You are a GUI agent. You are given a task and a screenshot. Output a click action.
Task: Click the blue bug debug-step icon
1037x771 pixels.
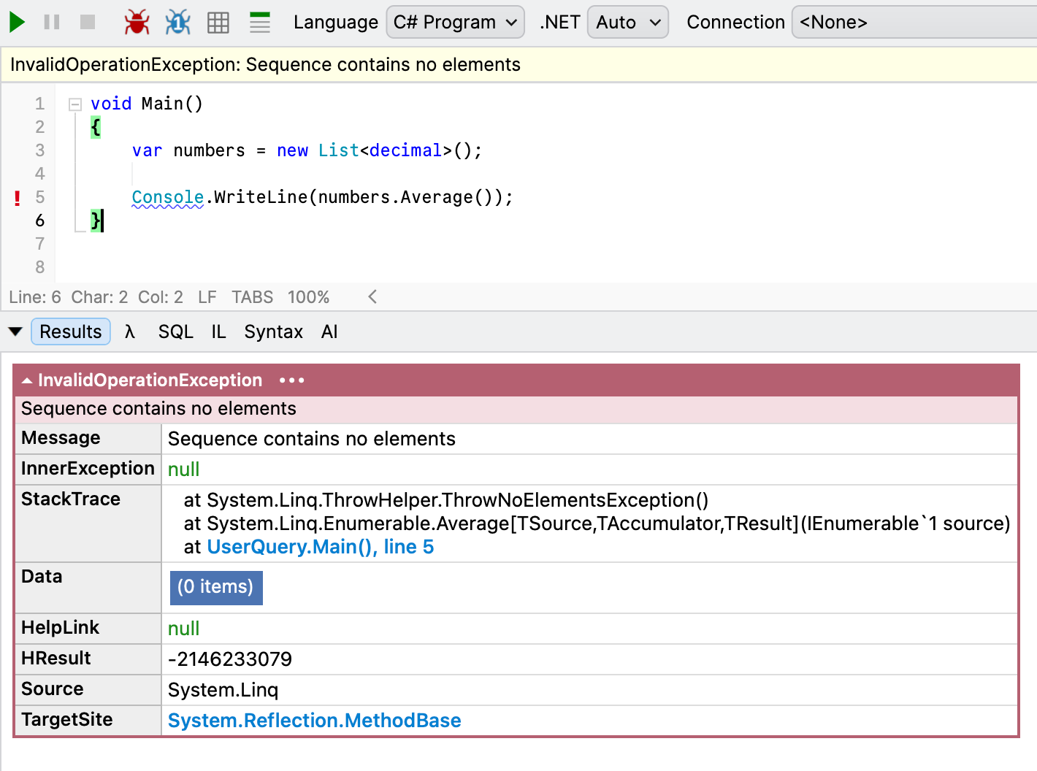point(177,22)
